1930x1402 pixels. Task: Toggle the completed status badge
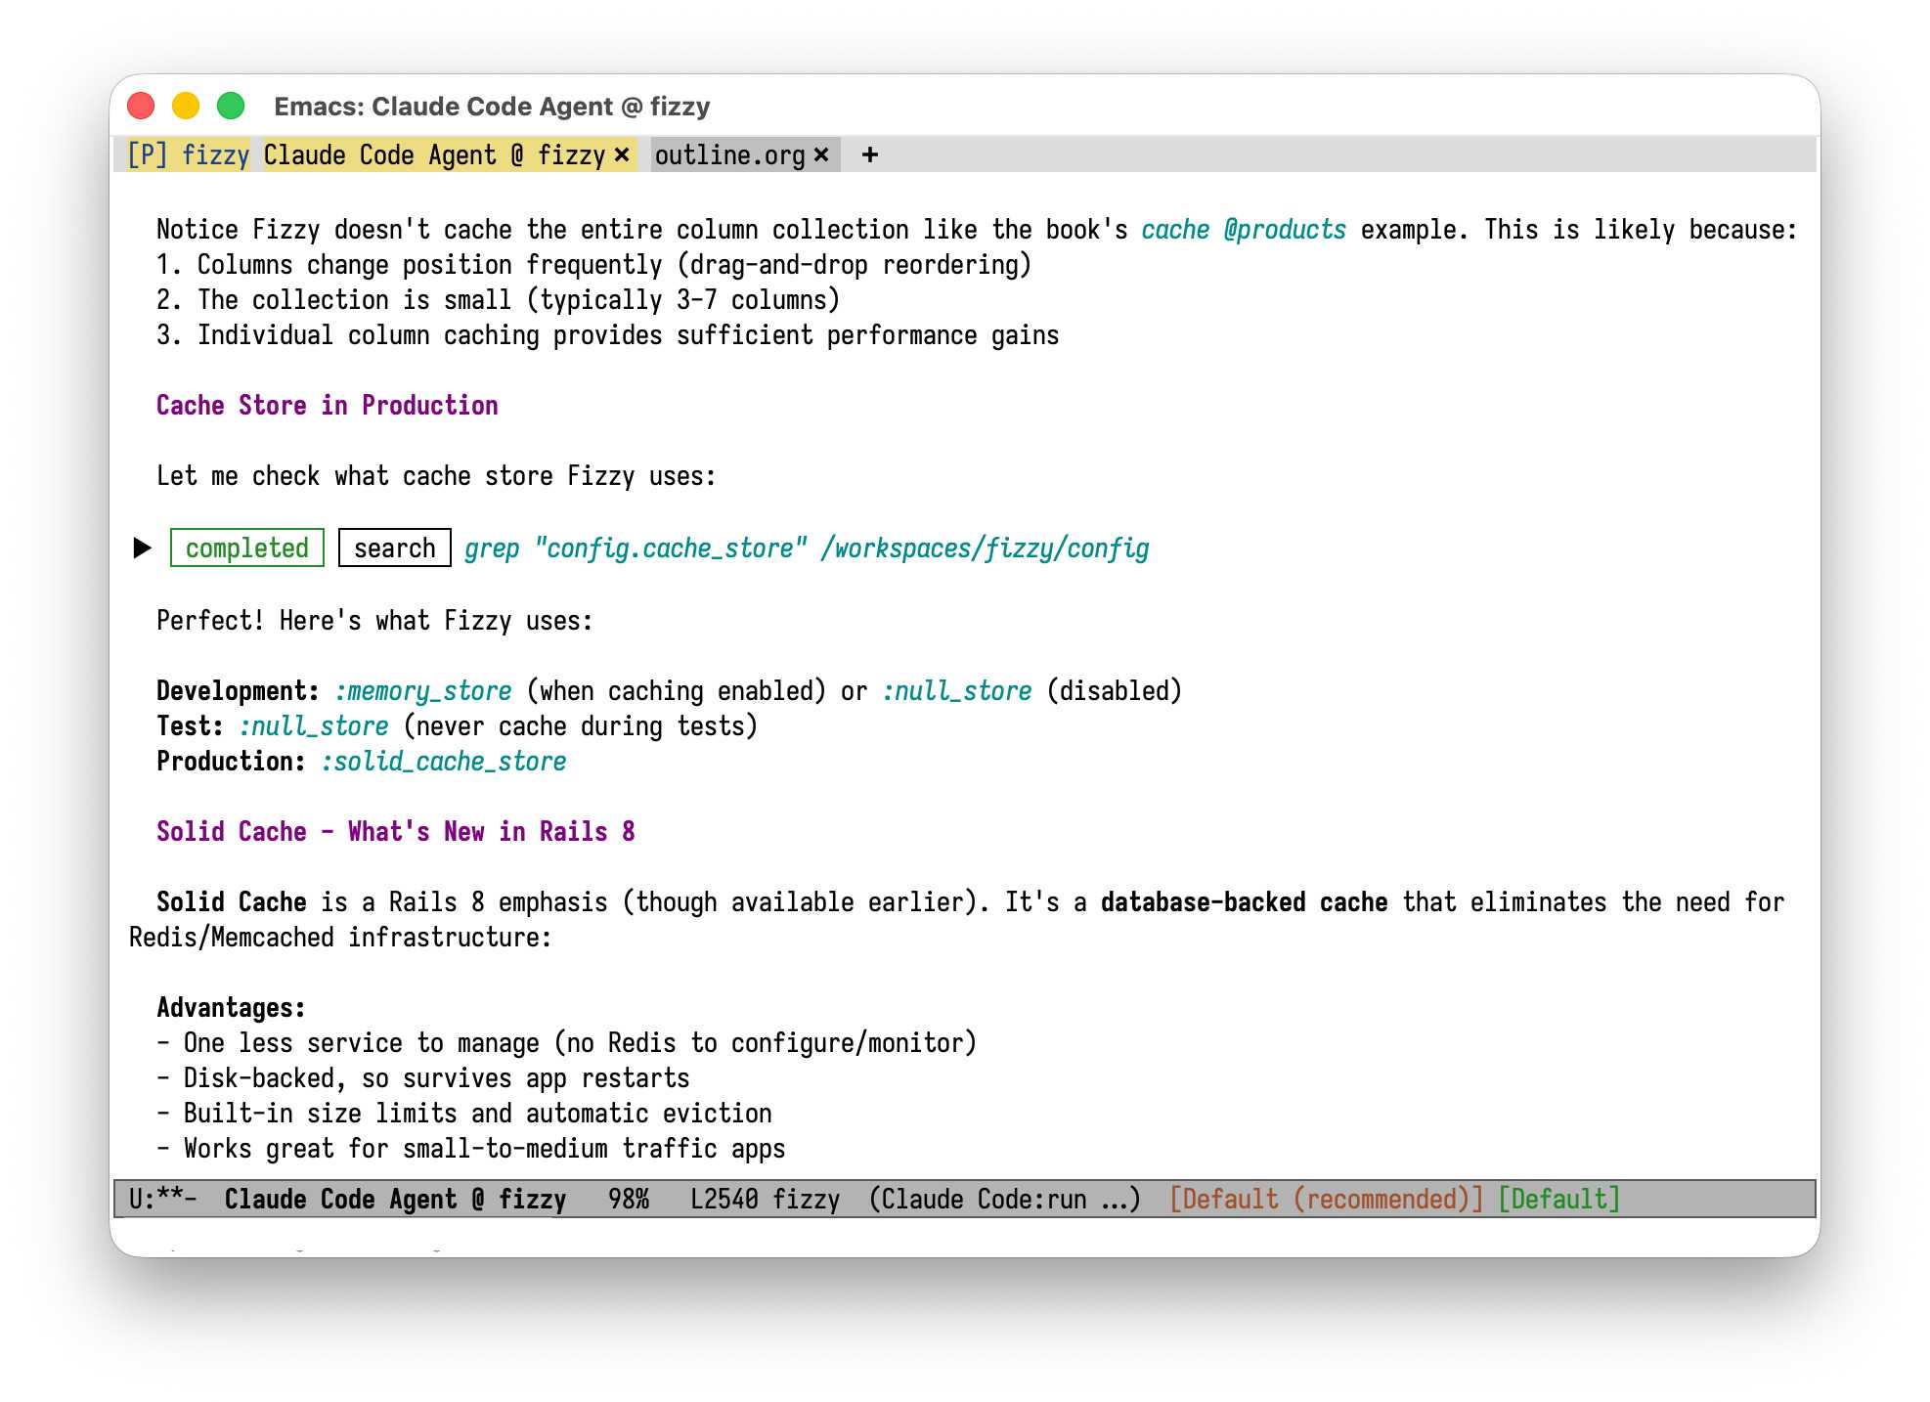(245, 548)
